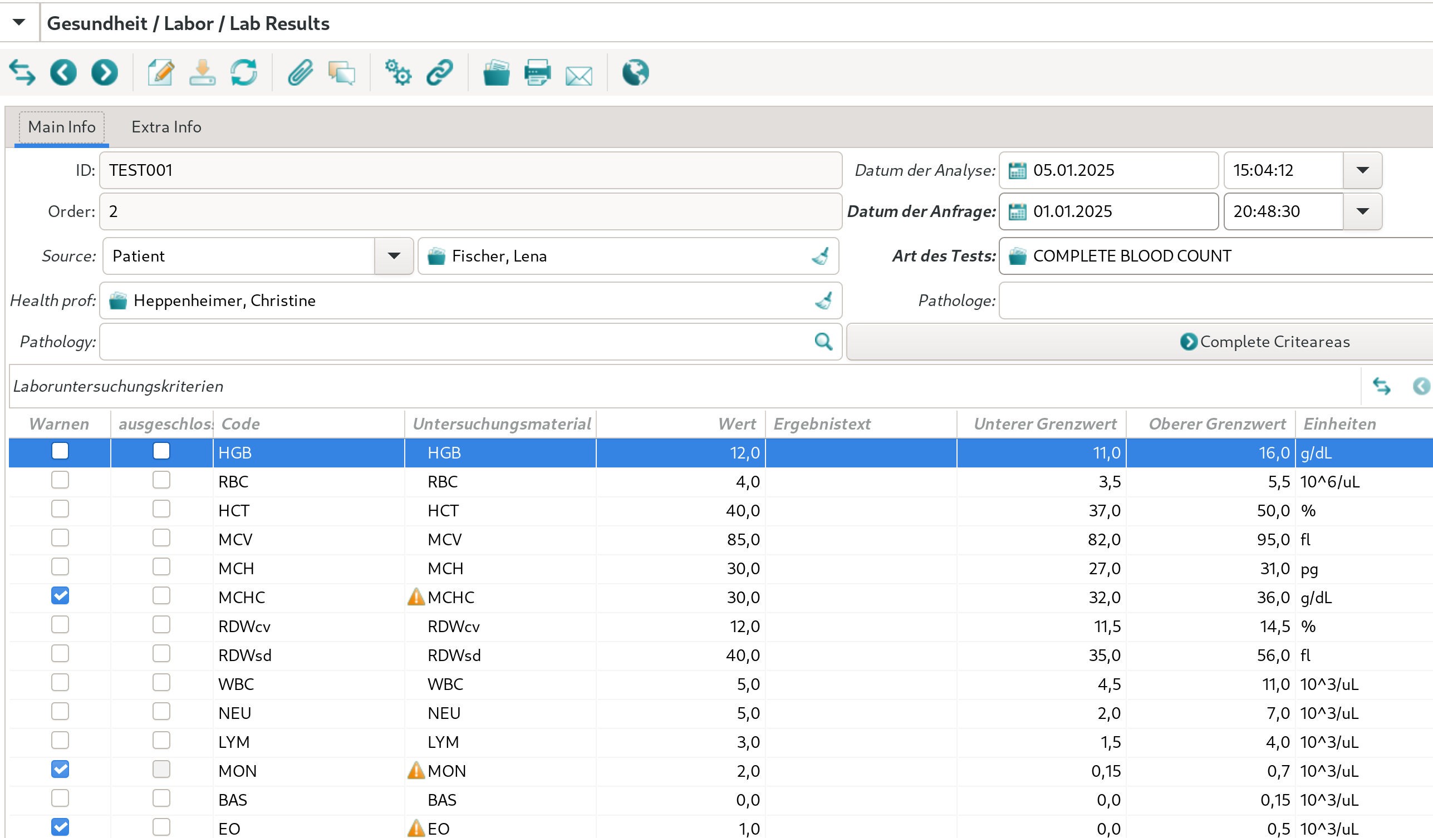Click the gears action icon
This screenshot has width=1433, height=838.
[x=398, y=73]
